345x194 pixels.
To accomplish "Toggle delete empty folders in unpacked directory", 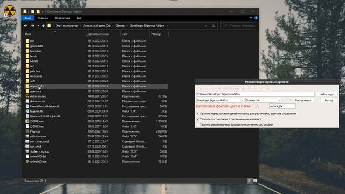I will (198, 119).
